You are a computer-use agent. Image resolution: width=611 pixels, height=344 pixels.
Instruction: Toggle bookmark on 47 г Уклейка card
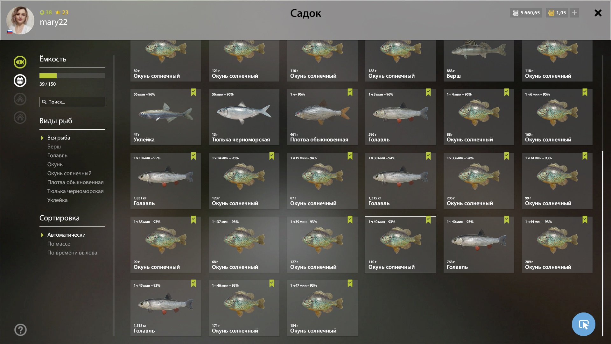(193, 92)
